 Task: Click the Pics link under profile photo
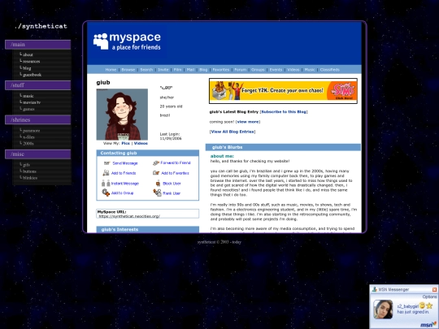coord(125,143)
